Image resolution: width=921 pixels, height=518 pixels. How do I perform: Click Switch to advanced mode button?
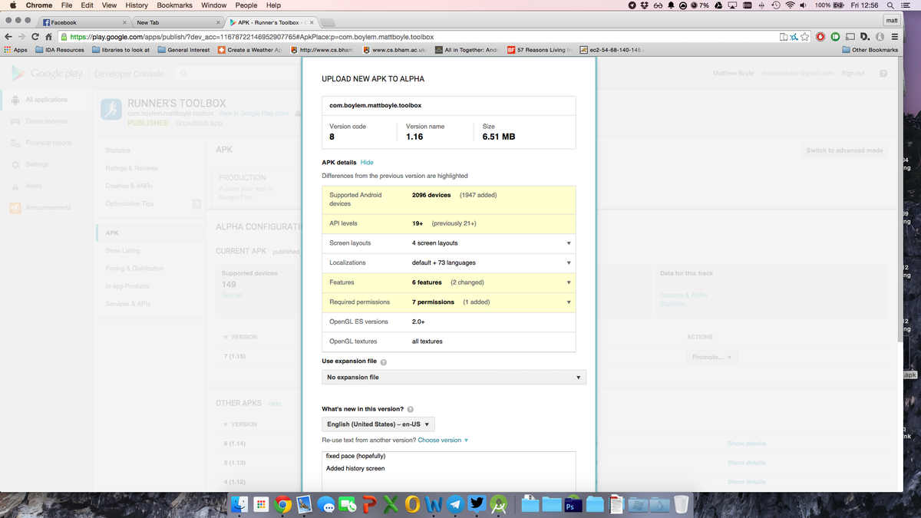point(844,150)
